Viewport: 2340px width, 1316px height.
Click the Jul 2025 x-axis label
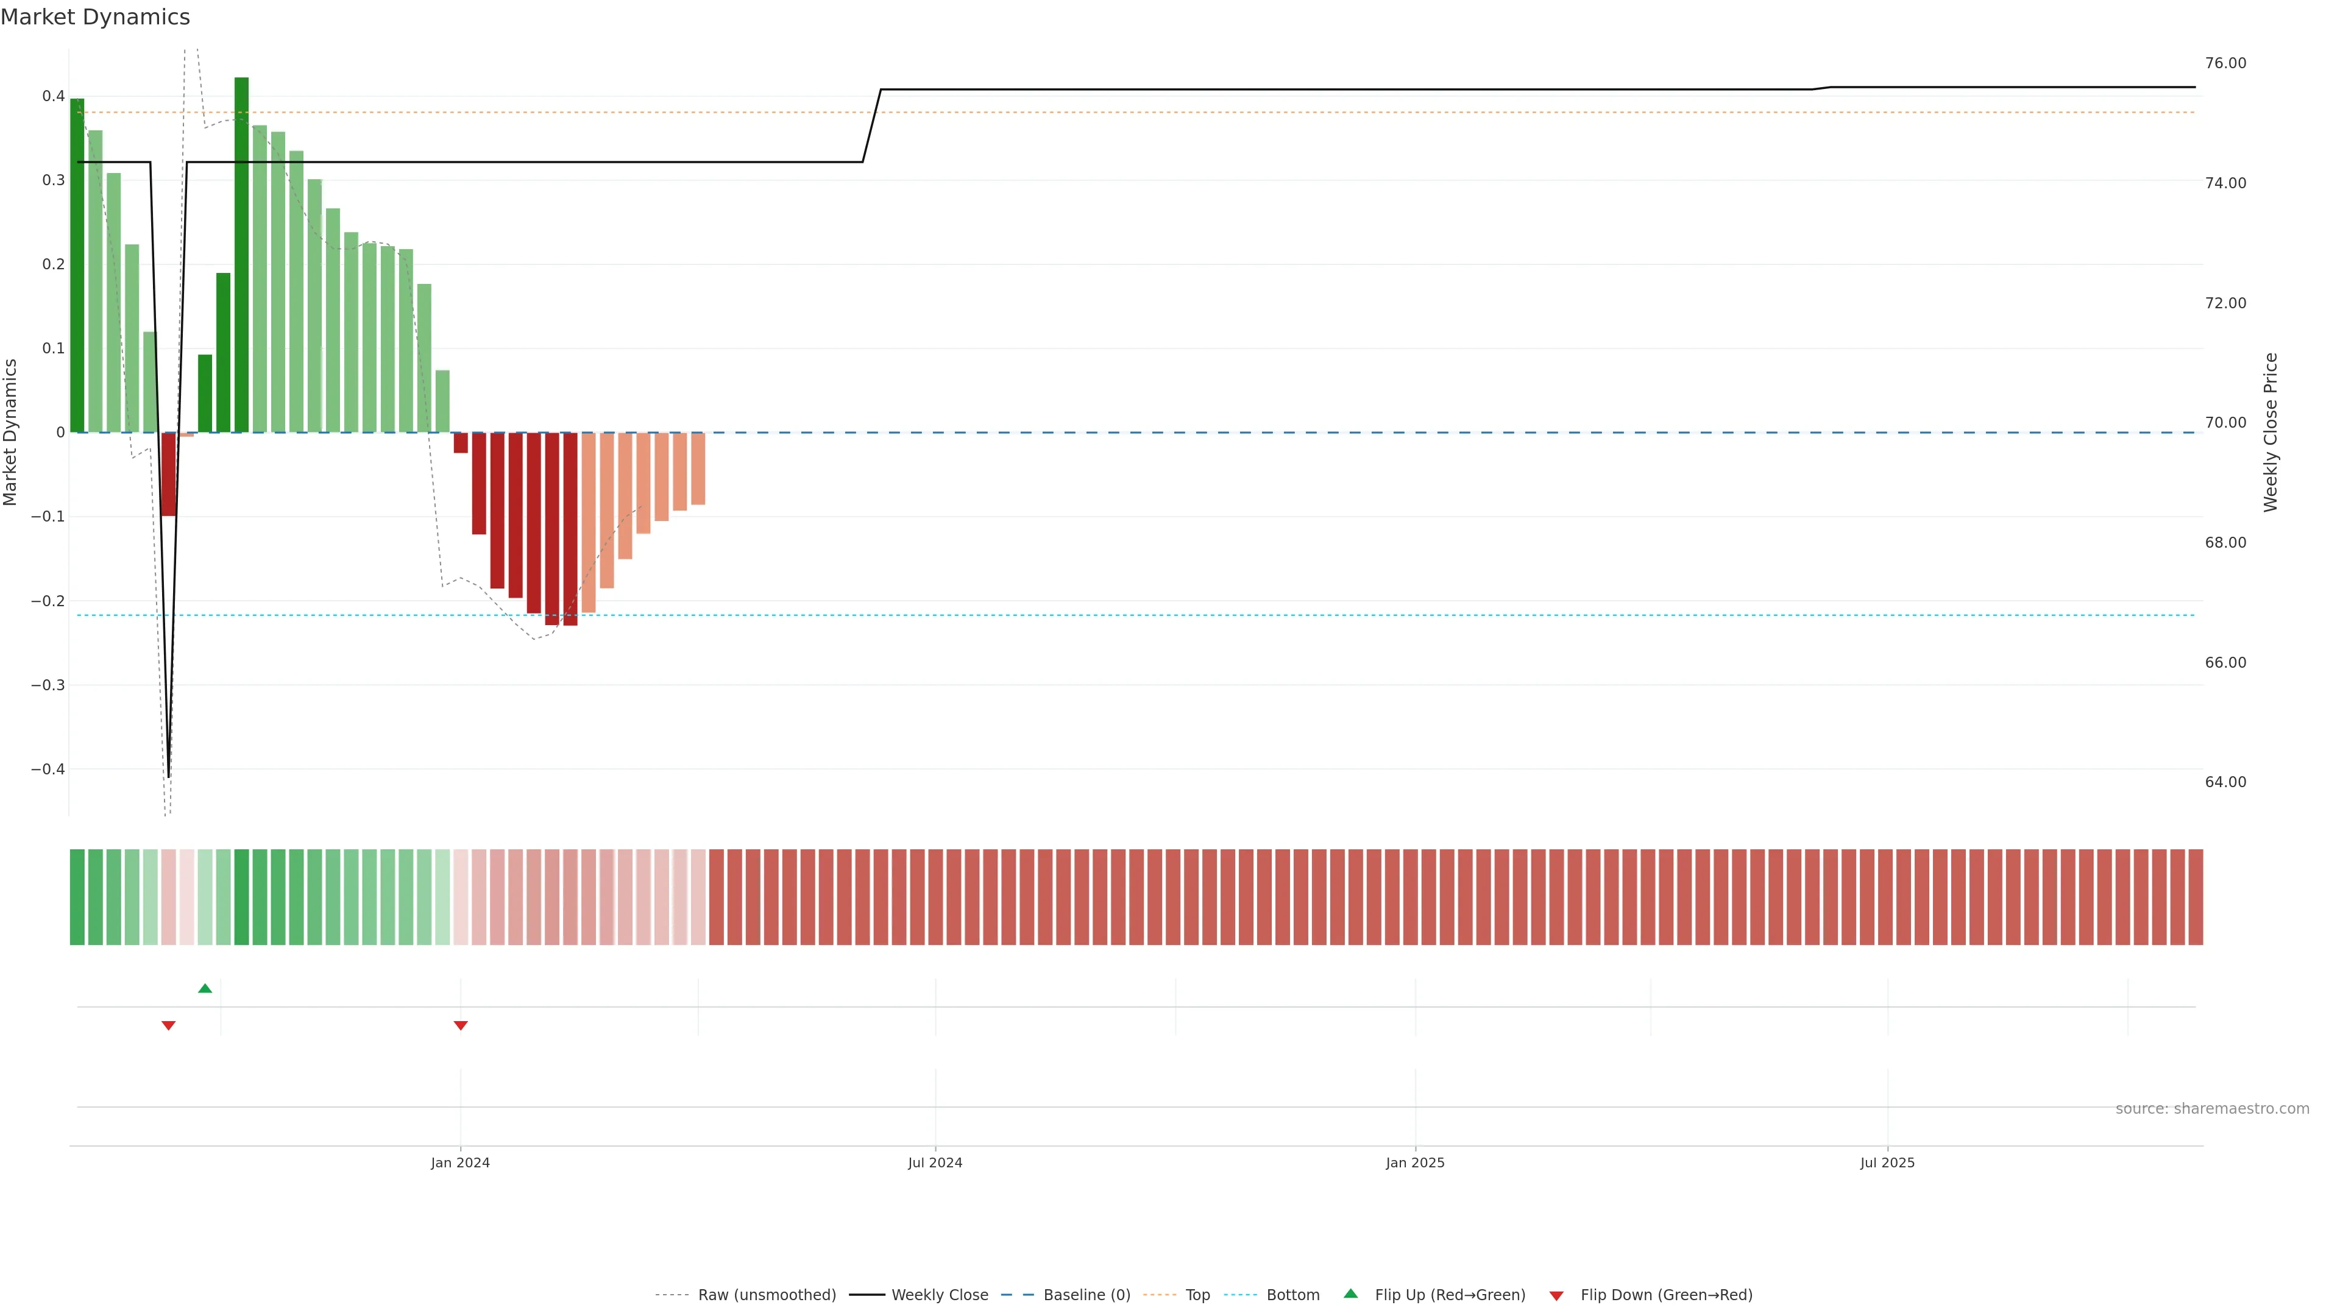1887,1162
